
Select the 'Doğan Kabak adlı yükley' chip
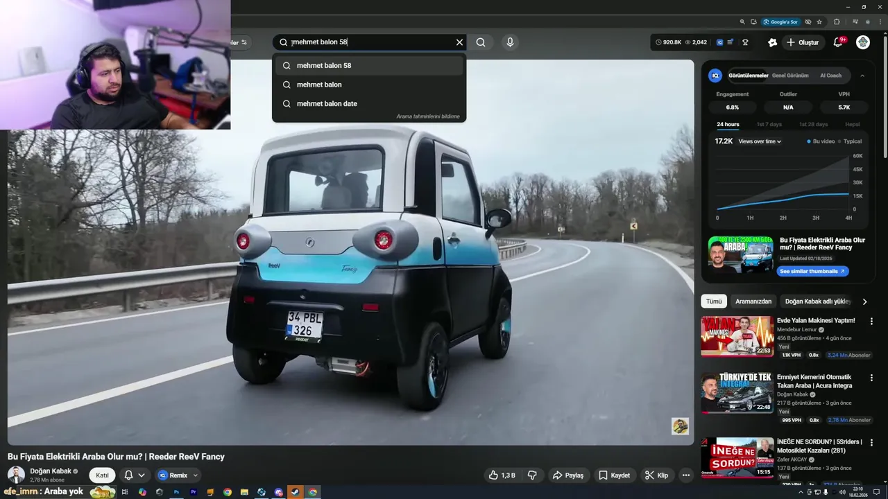pyautogui.click(x=818, y=301)
